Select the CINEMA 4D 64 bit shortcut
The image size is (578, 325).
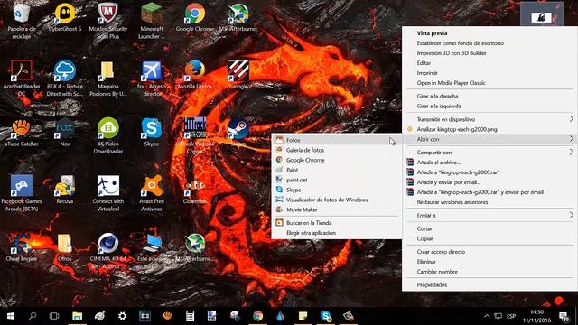pyautogui.click(x=108, y=251)
